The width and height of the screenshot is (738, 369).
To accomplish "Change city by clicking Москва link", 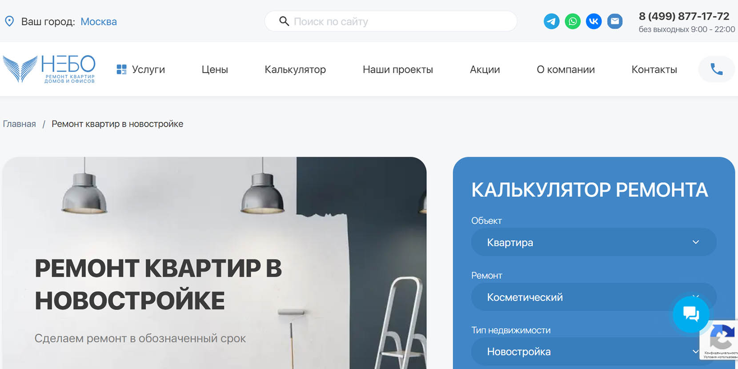I will click(99, 21).
